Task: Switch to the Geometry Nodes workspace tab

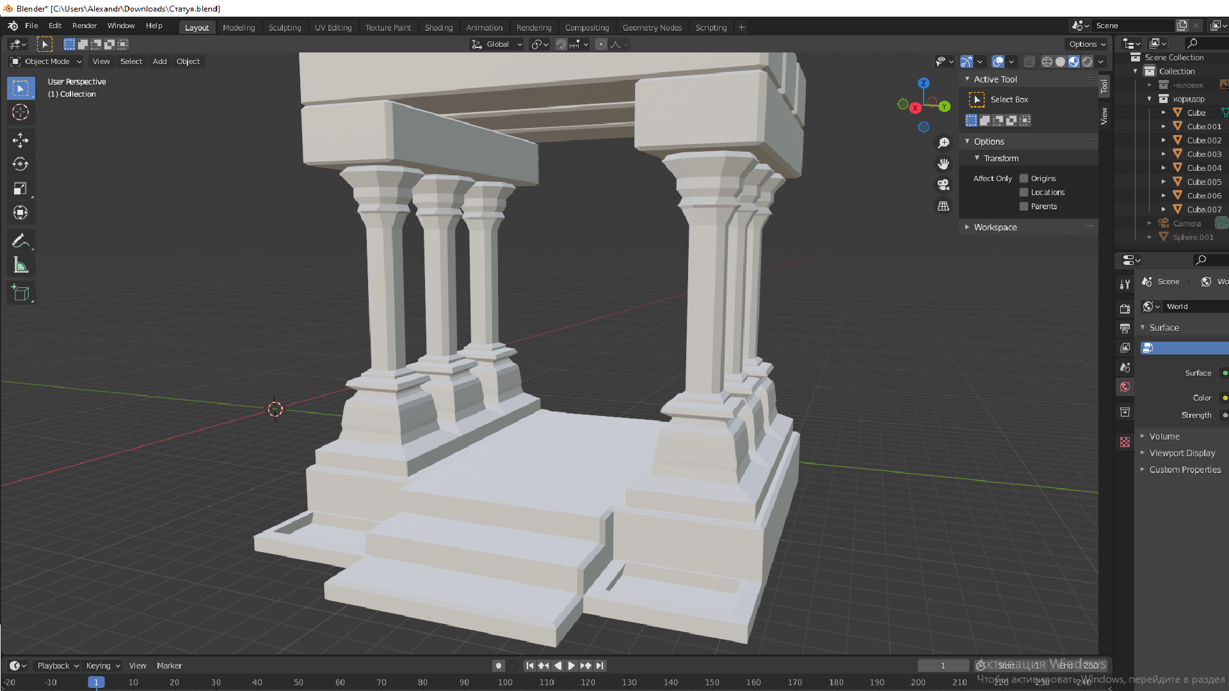Action: [652, 28]
